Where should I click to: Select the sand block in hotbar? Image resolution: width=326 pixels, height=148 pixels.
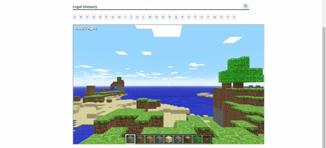click(169, 139)
